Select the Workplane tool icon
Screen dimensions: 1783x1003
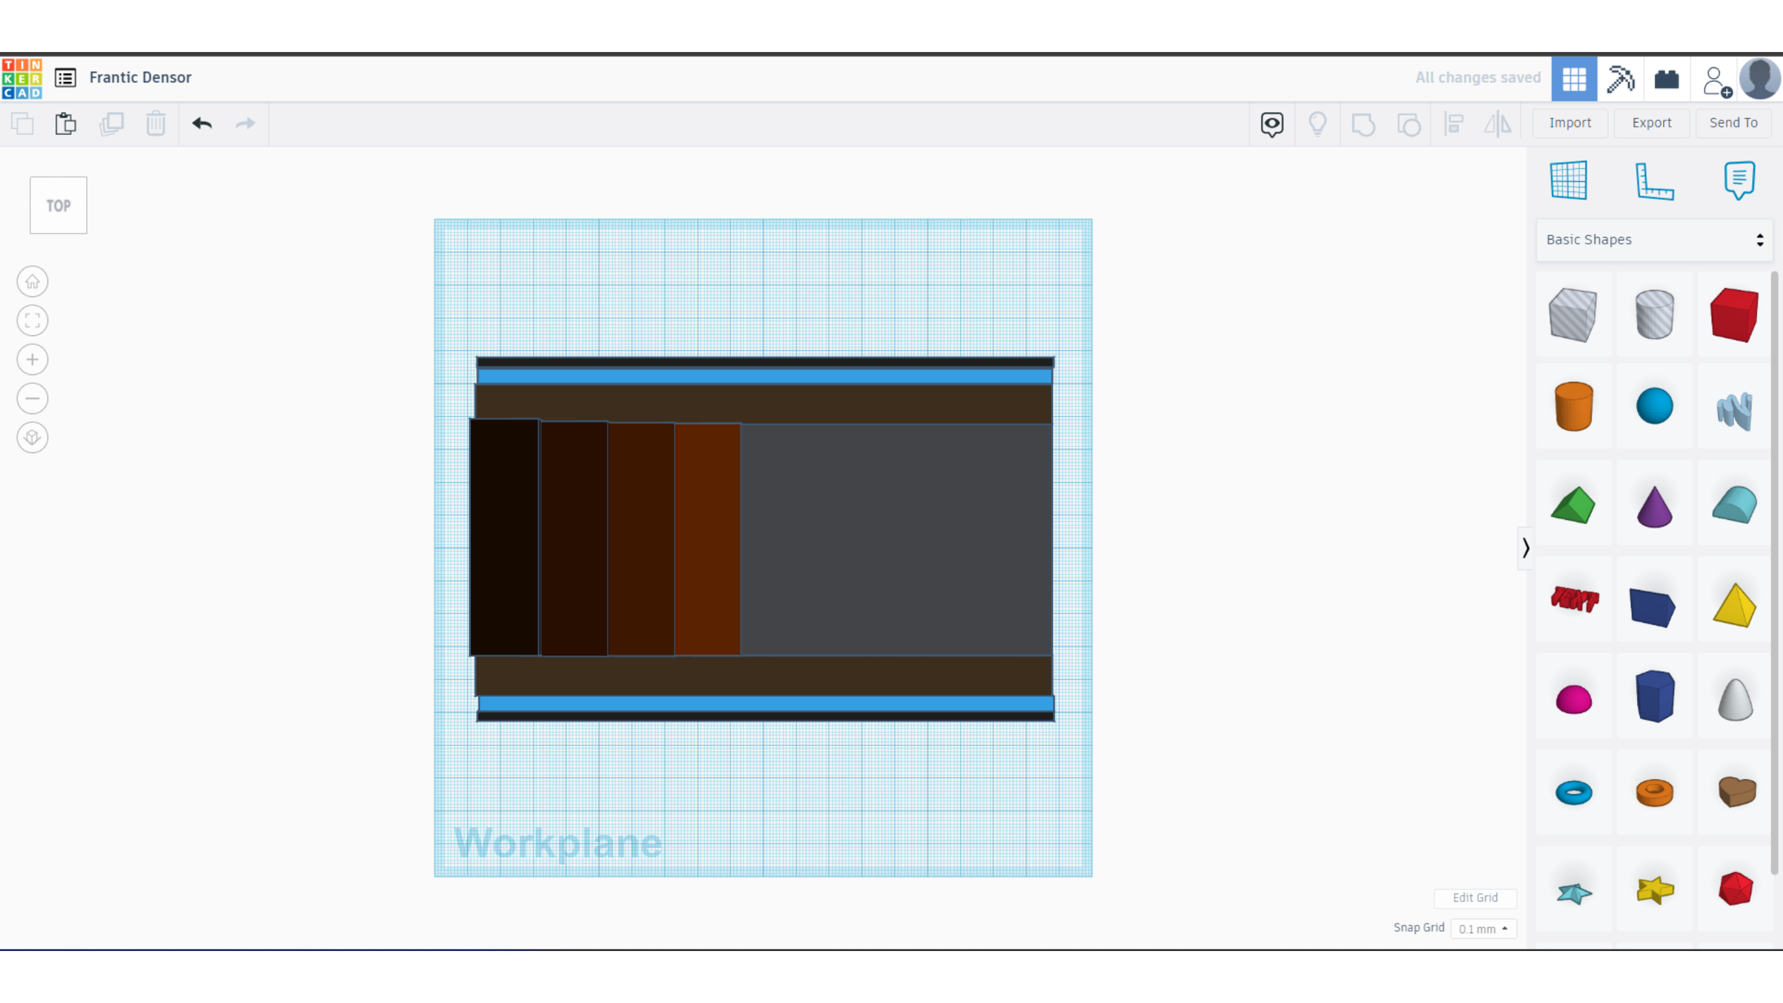(x=1568, y=181)
